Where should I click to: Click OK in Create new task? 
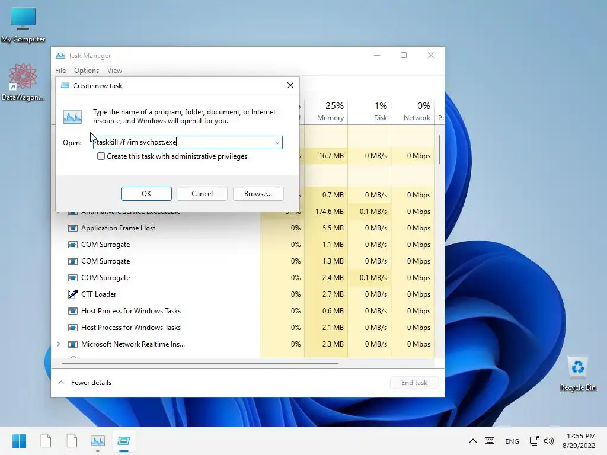coord(146,194)
